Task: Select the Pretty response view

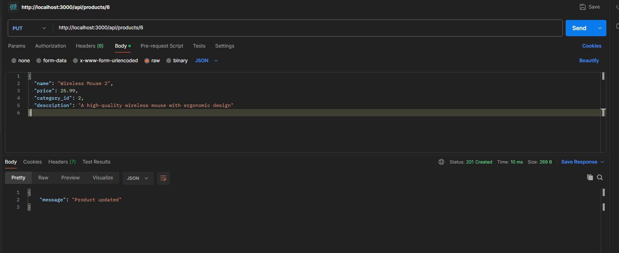Action: click(x=18, y=178)
